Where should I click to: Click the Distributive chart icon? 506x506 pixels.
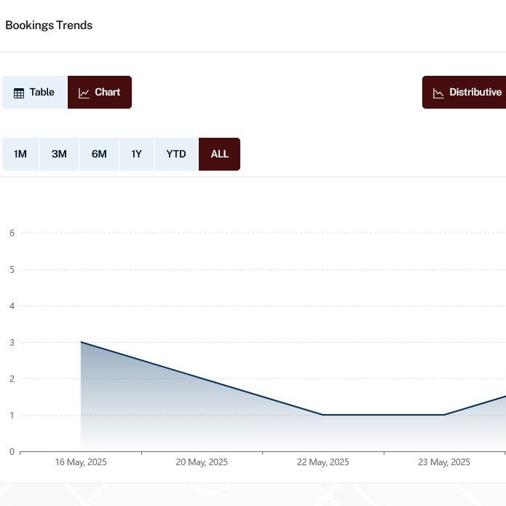pyautogui.click(x=438, y=93)
